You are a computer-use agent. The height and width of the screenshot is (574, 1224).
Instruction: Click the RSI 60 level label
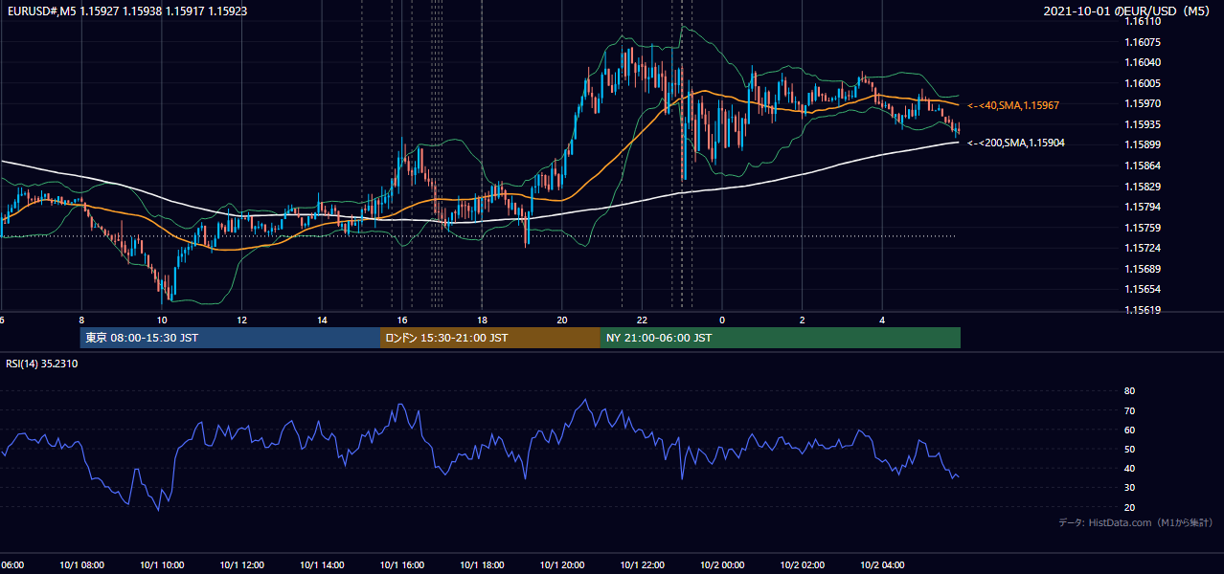(x=1129, y=430)
